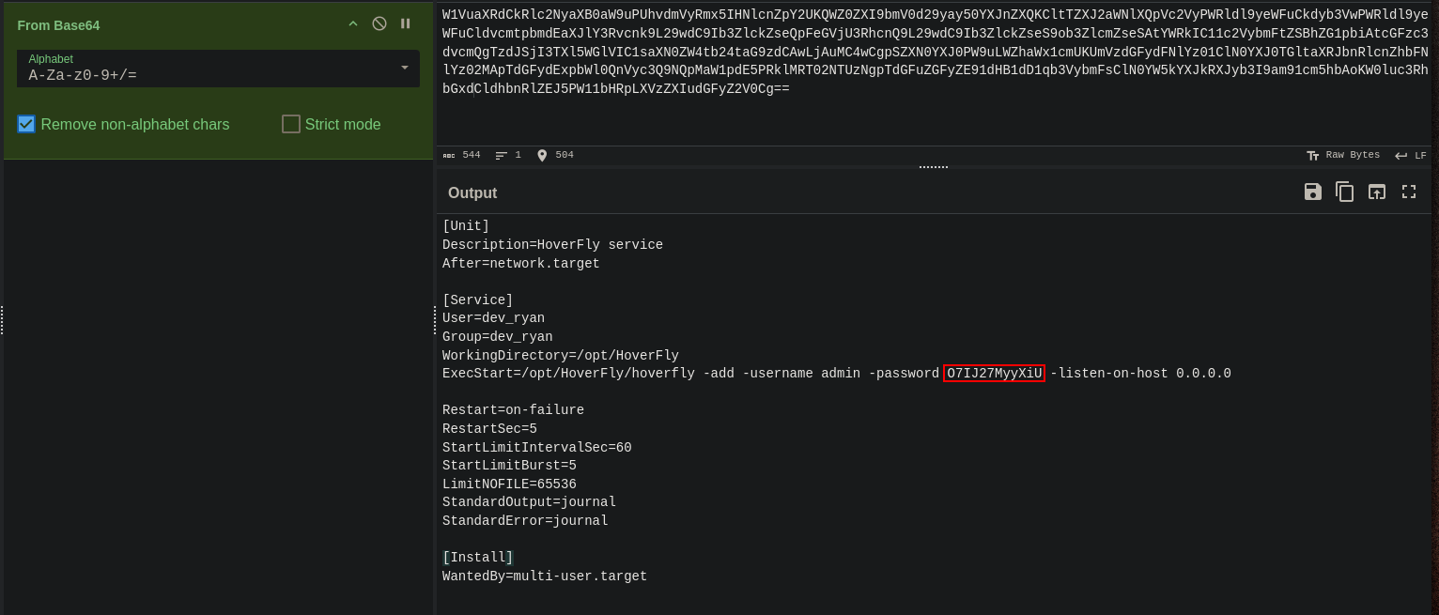Image resolution: width=1439 pixels, height=615 pixels.
Task: Click the recipe-pane vertical splitter handle
Action: coord(435,319)
